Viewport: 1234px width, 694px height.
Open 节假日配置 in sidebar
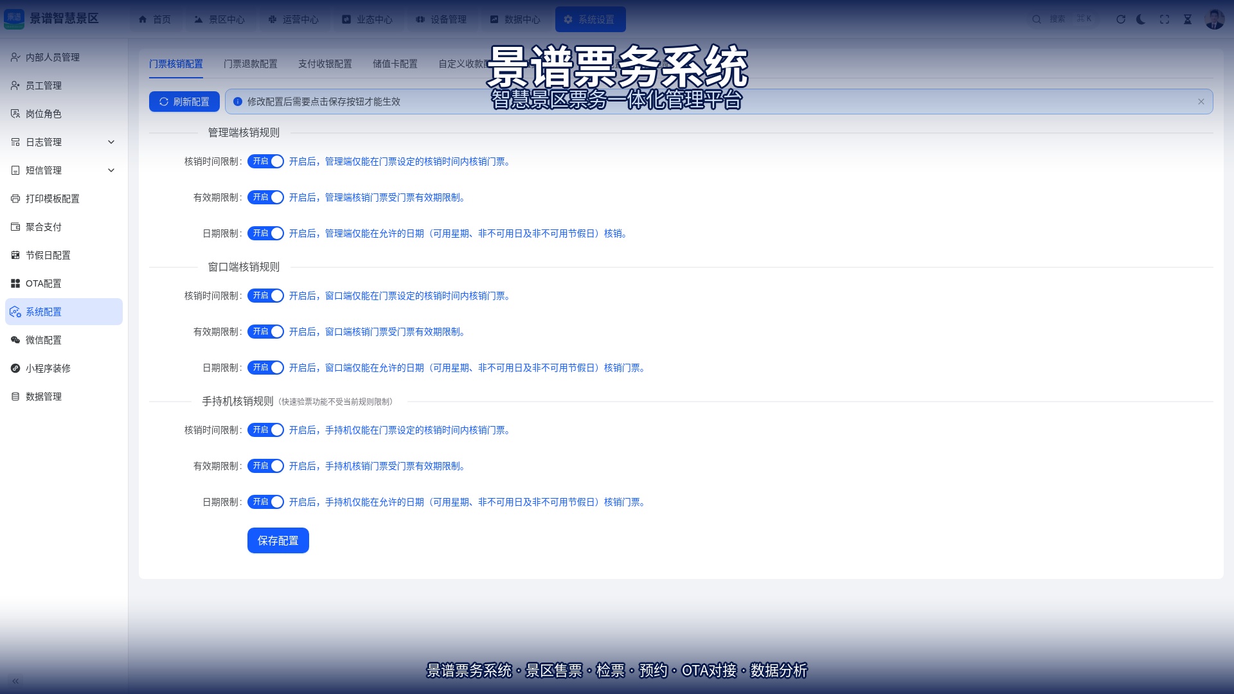point(64,255)
